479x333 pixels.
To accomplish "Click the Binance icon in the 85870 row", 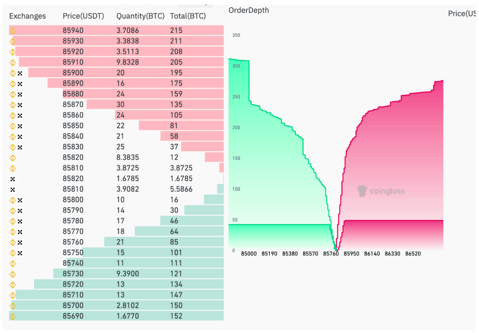I will point(13,105).
